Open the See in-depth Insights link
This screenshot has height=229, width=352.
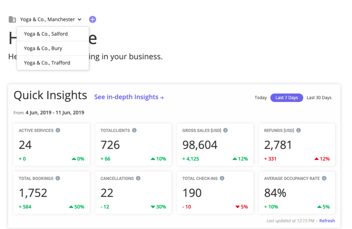(x=129, y=97)
